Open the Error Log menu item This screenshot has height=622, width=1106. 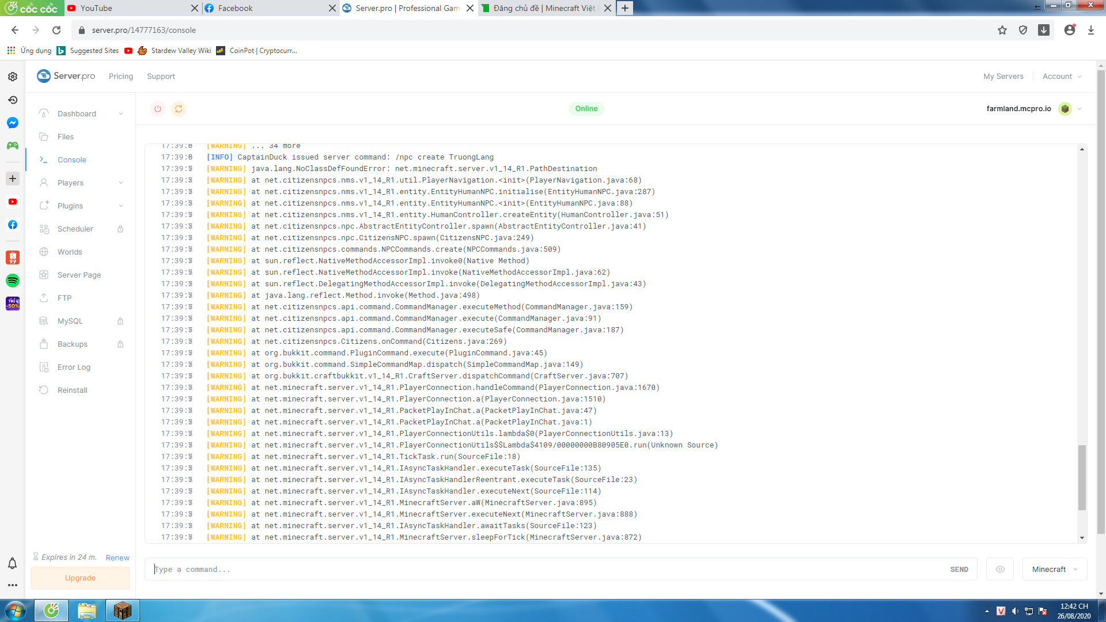[74, 367]
